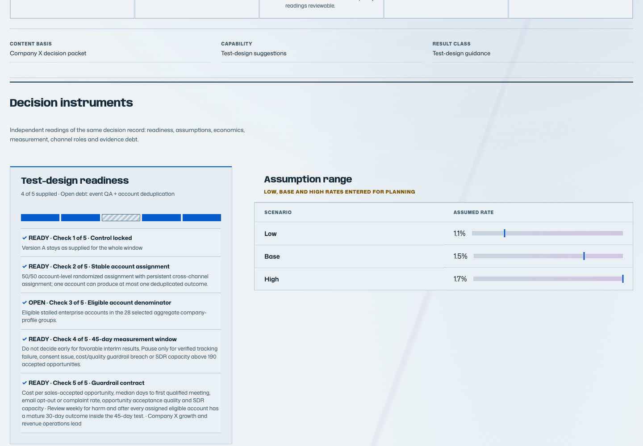Screen dimensions: 643x446
Task: Click the checkmark icon beside Stable account assignment
Action: click(25, 267)
